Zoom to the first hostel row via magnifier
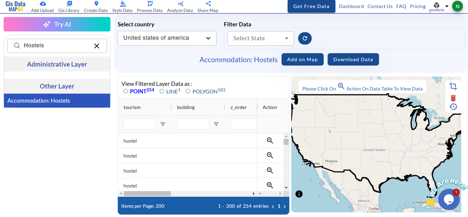Image resolution: width=468 pixels, height=217 pixels. [x=270, y=140]
